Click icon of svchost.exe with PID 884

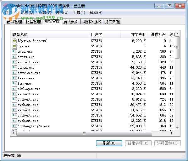(14, 115)
